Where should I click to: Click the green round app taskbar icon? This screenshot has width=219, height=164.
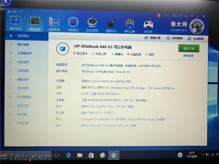[102, 155]
